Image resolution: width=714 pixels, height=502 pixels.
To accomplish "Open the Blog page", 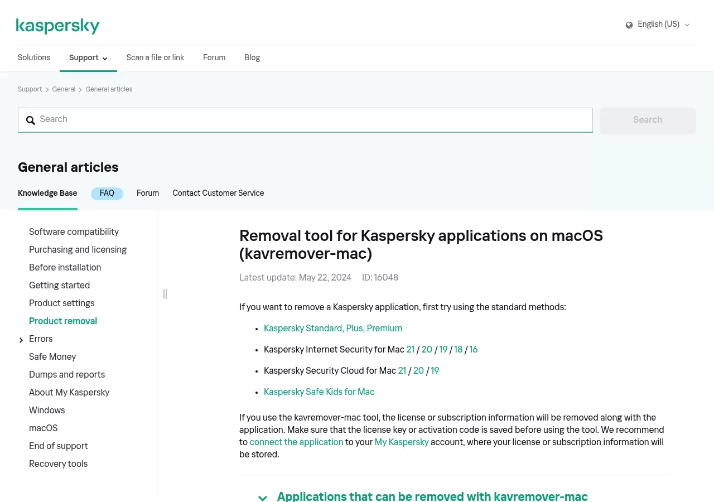I will 252,58.
